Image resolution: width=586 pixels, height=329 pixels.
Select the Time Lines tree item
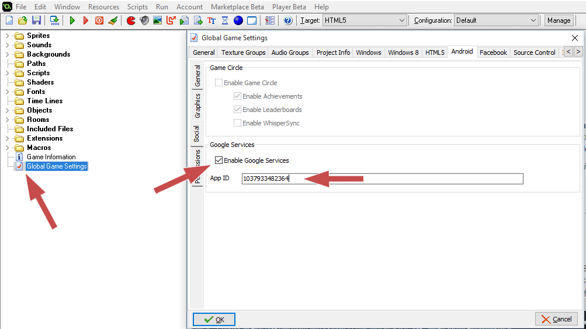point(44,101)
